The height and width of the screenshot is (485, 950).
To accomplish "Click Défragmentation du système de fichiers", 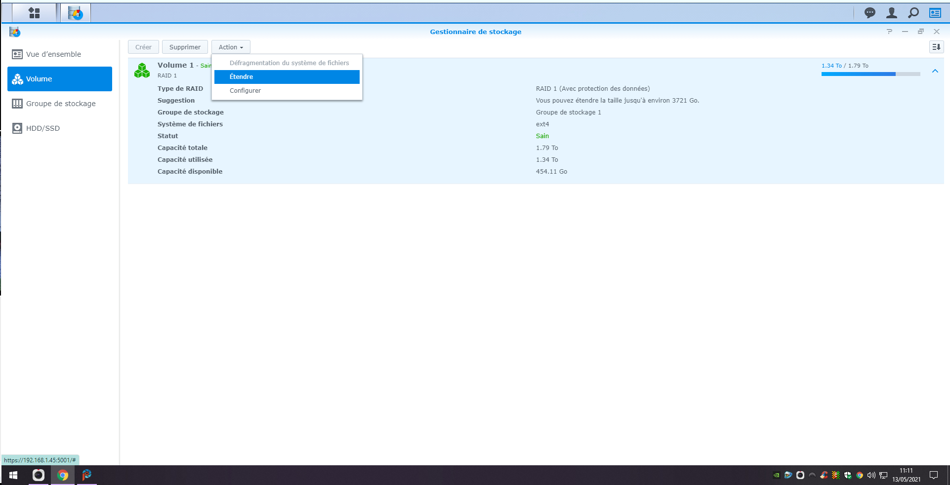I will (289, 63).
